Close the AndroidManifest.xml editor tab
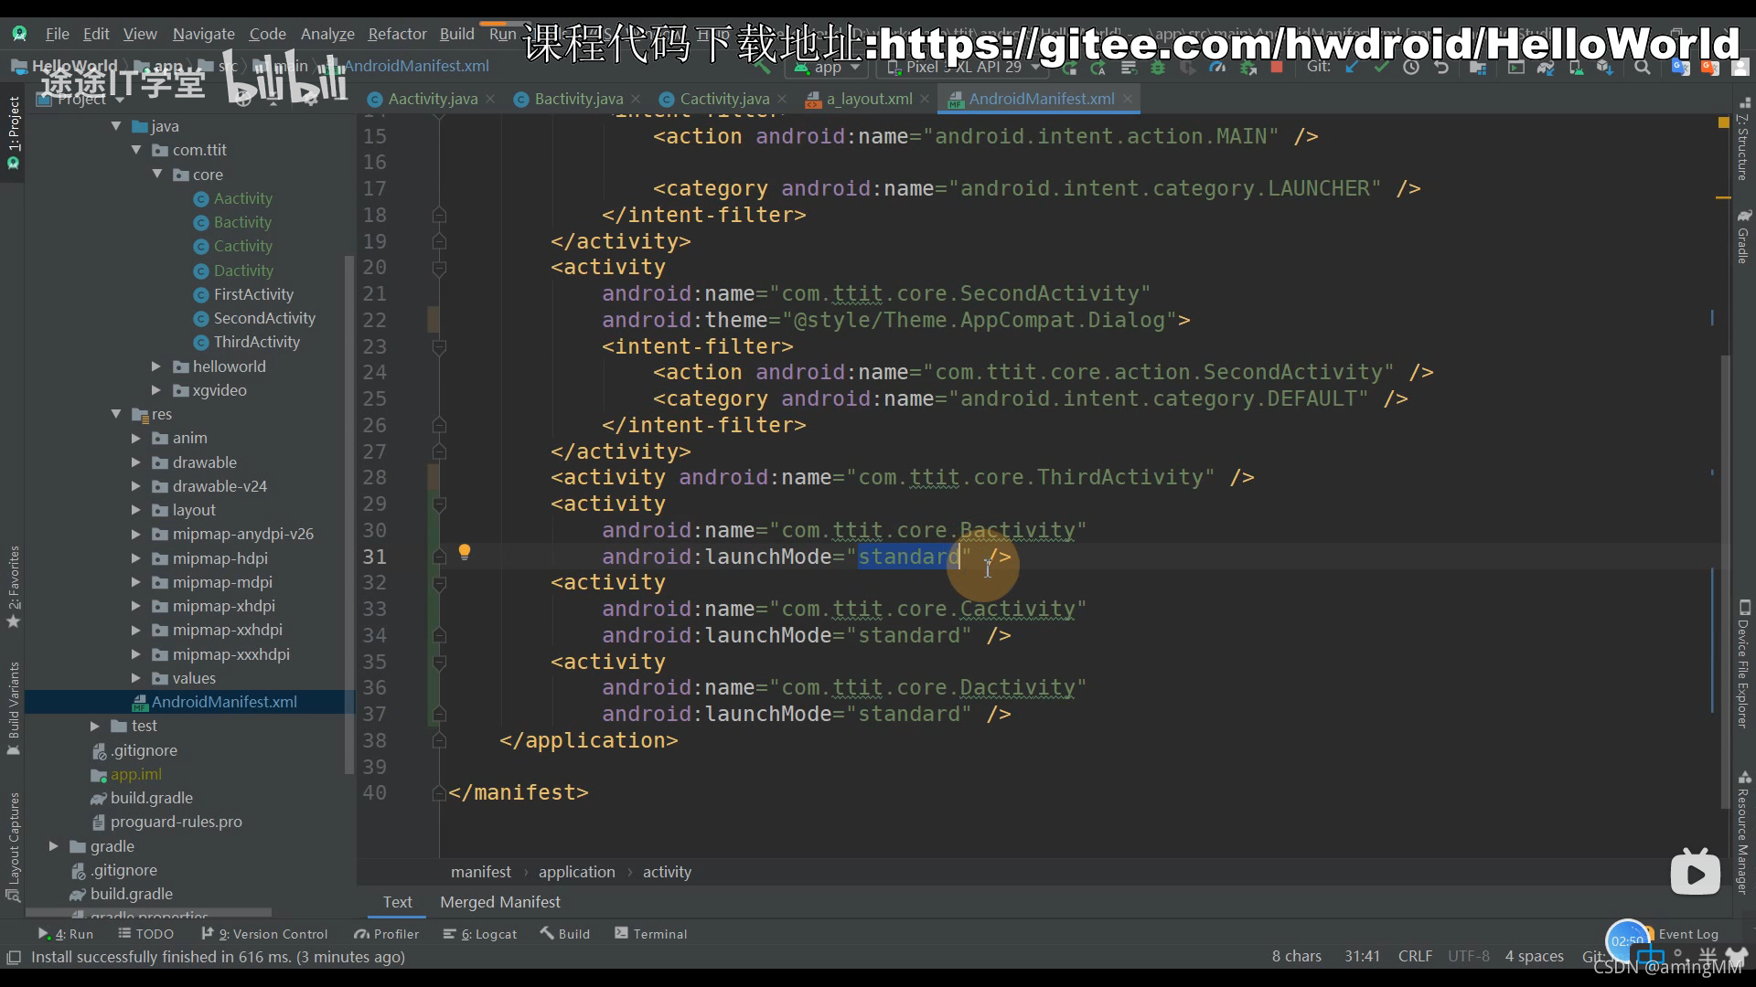1756x987 pixels. point(1128,99)
